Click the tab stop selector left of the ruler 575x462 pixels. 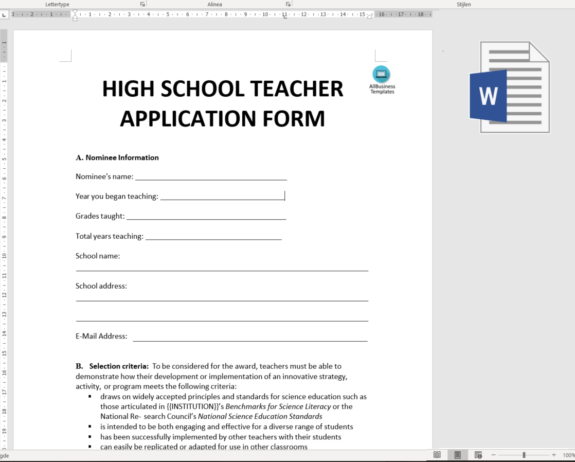4,14
